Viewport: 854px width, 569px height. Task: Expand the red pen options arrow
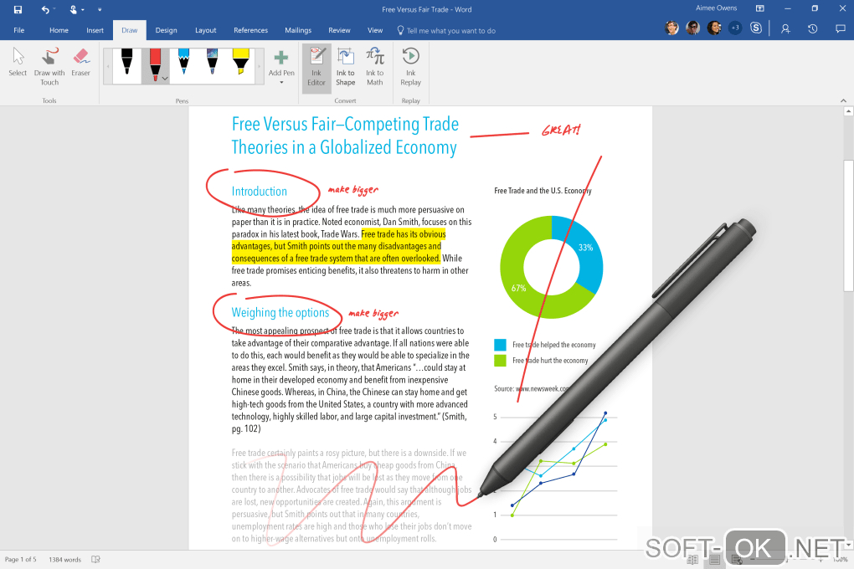click(x=164, y=79)
